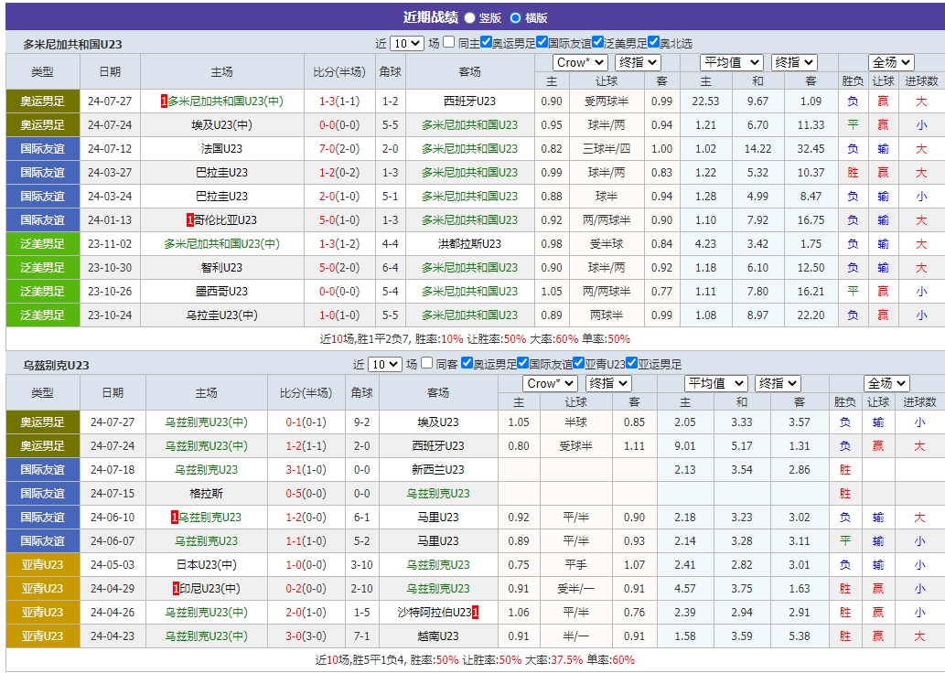Uncheck the 奥运男足 filter in top section
The image size is (945, 673).
point(486,41)
